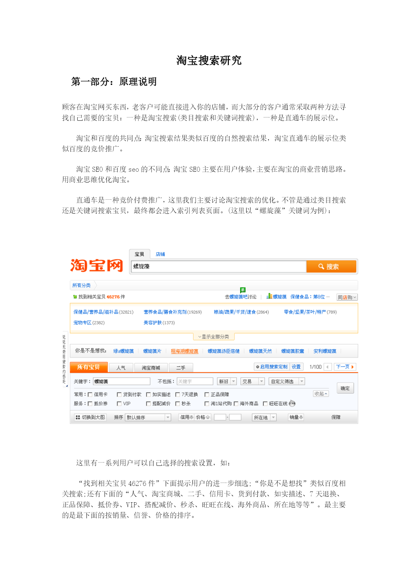This screenshot has height=577, width=408.
Task: Check the 正品保障 checkbox
Action: 207,394
